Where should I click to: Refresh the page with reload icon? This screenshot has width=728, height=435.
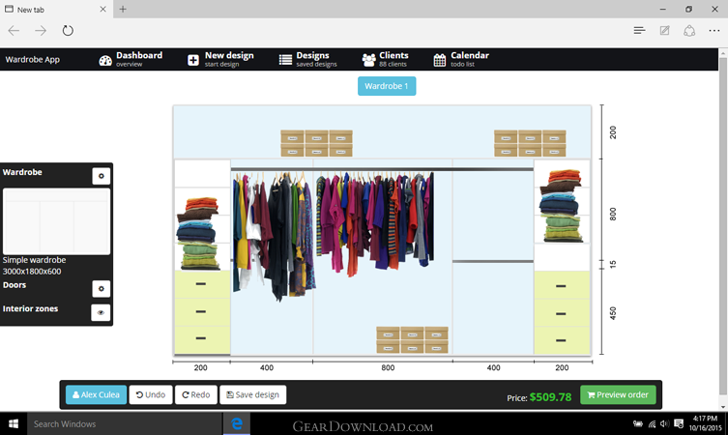coord(68,31)
